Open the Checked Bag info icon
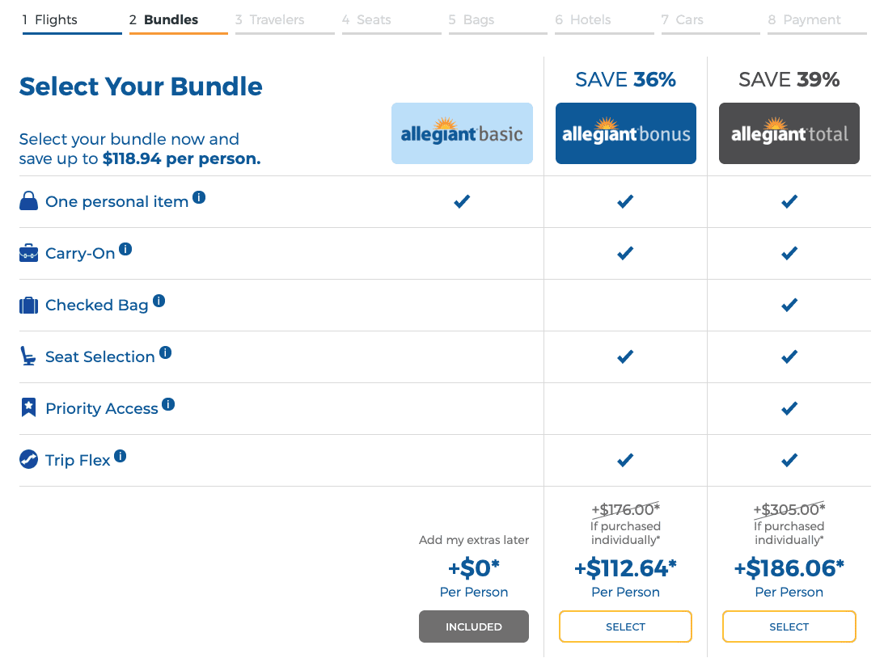The width and height of the screenshot is (884, 658). [159, 299]
